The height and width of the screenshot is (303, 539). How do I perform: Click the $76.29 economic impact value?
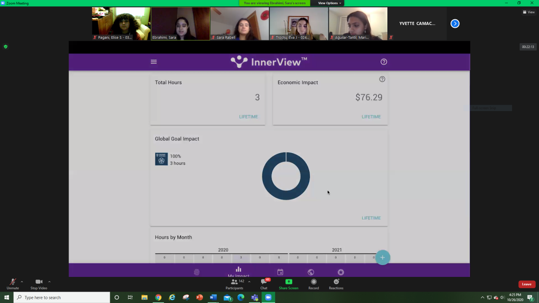click(x=369, y=97)
